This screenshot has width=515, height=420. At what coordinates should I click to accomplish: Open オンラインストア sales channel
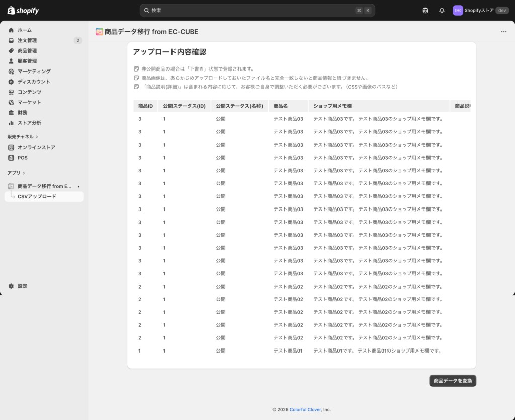[x=36, y=148]
